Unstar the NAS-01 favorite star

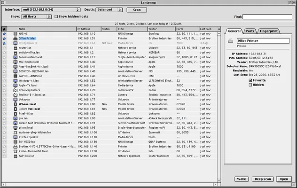[4, 34]
